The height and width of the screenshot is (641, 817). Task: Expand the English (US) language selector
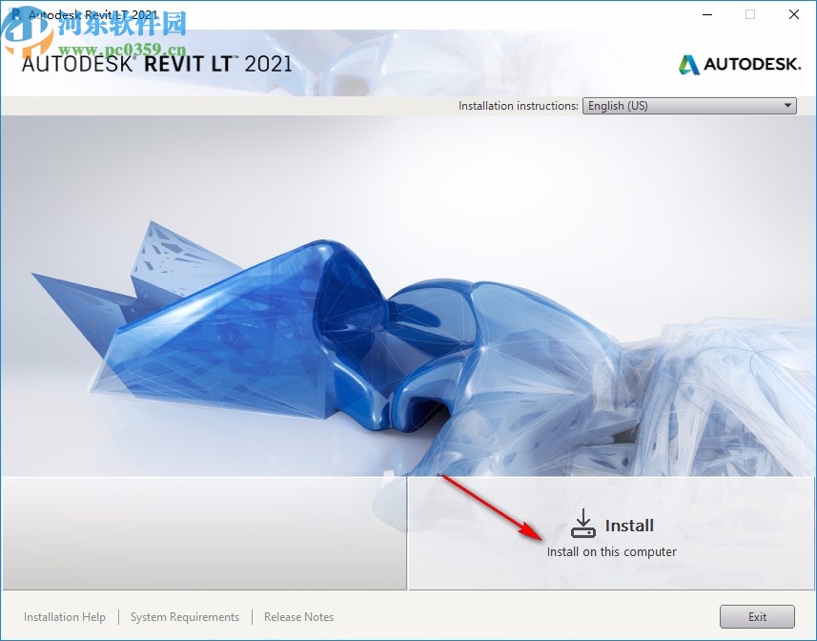pyautogui.click(x=689, y=106)
